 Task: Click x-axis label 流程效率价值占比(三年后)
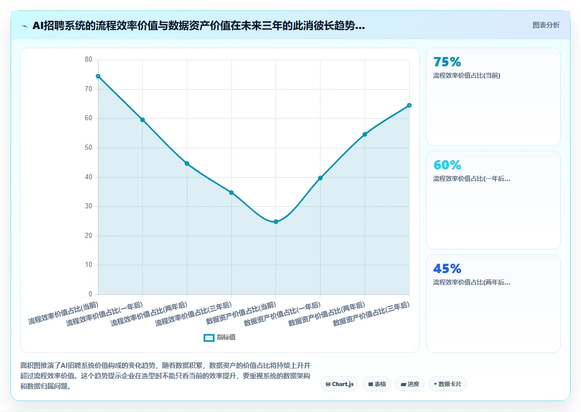pos(193,314)
